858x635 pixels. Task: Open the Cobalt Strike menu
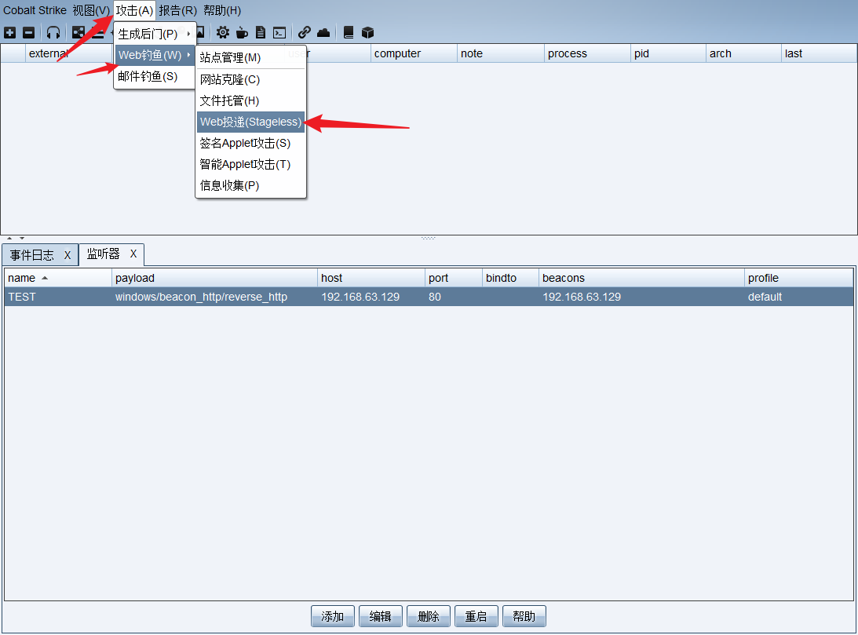35,10
